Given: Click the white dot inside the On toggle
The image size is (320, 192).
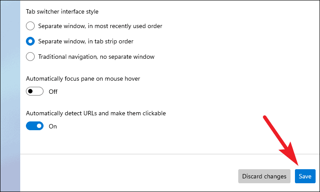Looking at the screenshot, I should 39,126.
